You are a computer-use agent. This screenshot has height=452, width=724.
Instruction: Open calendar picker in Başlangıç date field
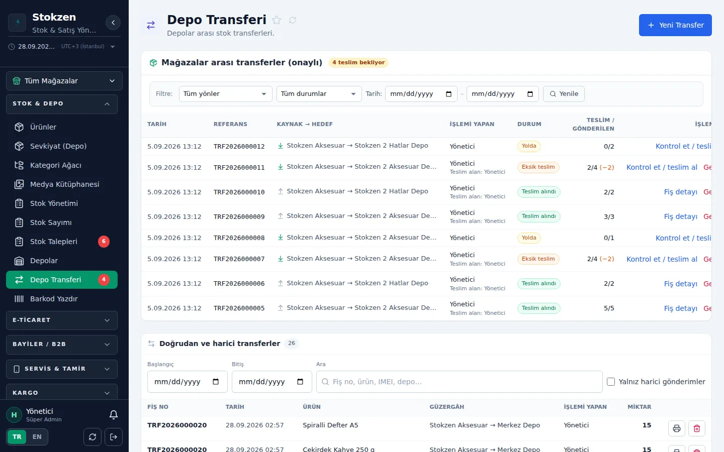coord(216,382)
